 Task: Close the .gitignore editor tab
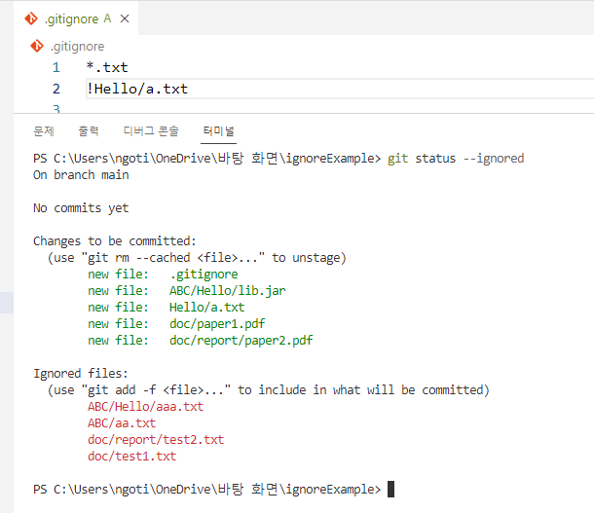point(125,18)
